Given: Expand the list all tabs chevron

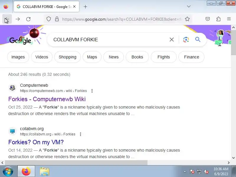Looking at the screenshot, I should 189,6.
